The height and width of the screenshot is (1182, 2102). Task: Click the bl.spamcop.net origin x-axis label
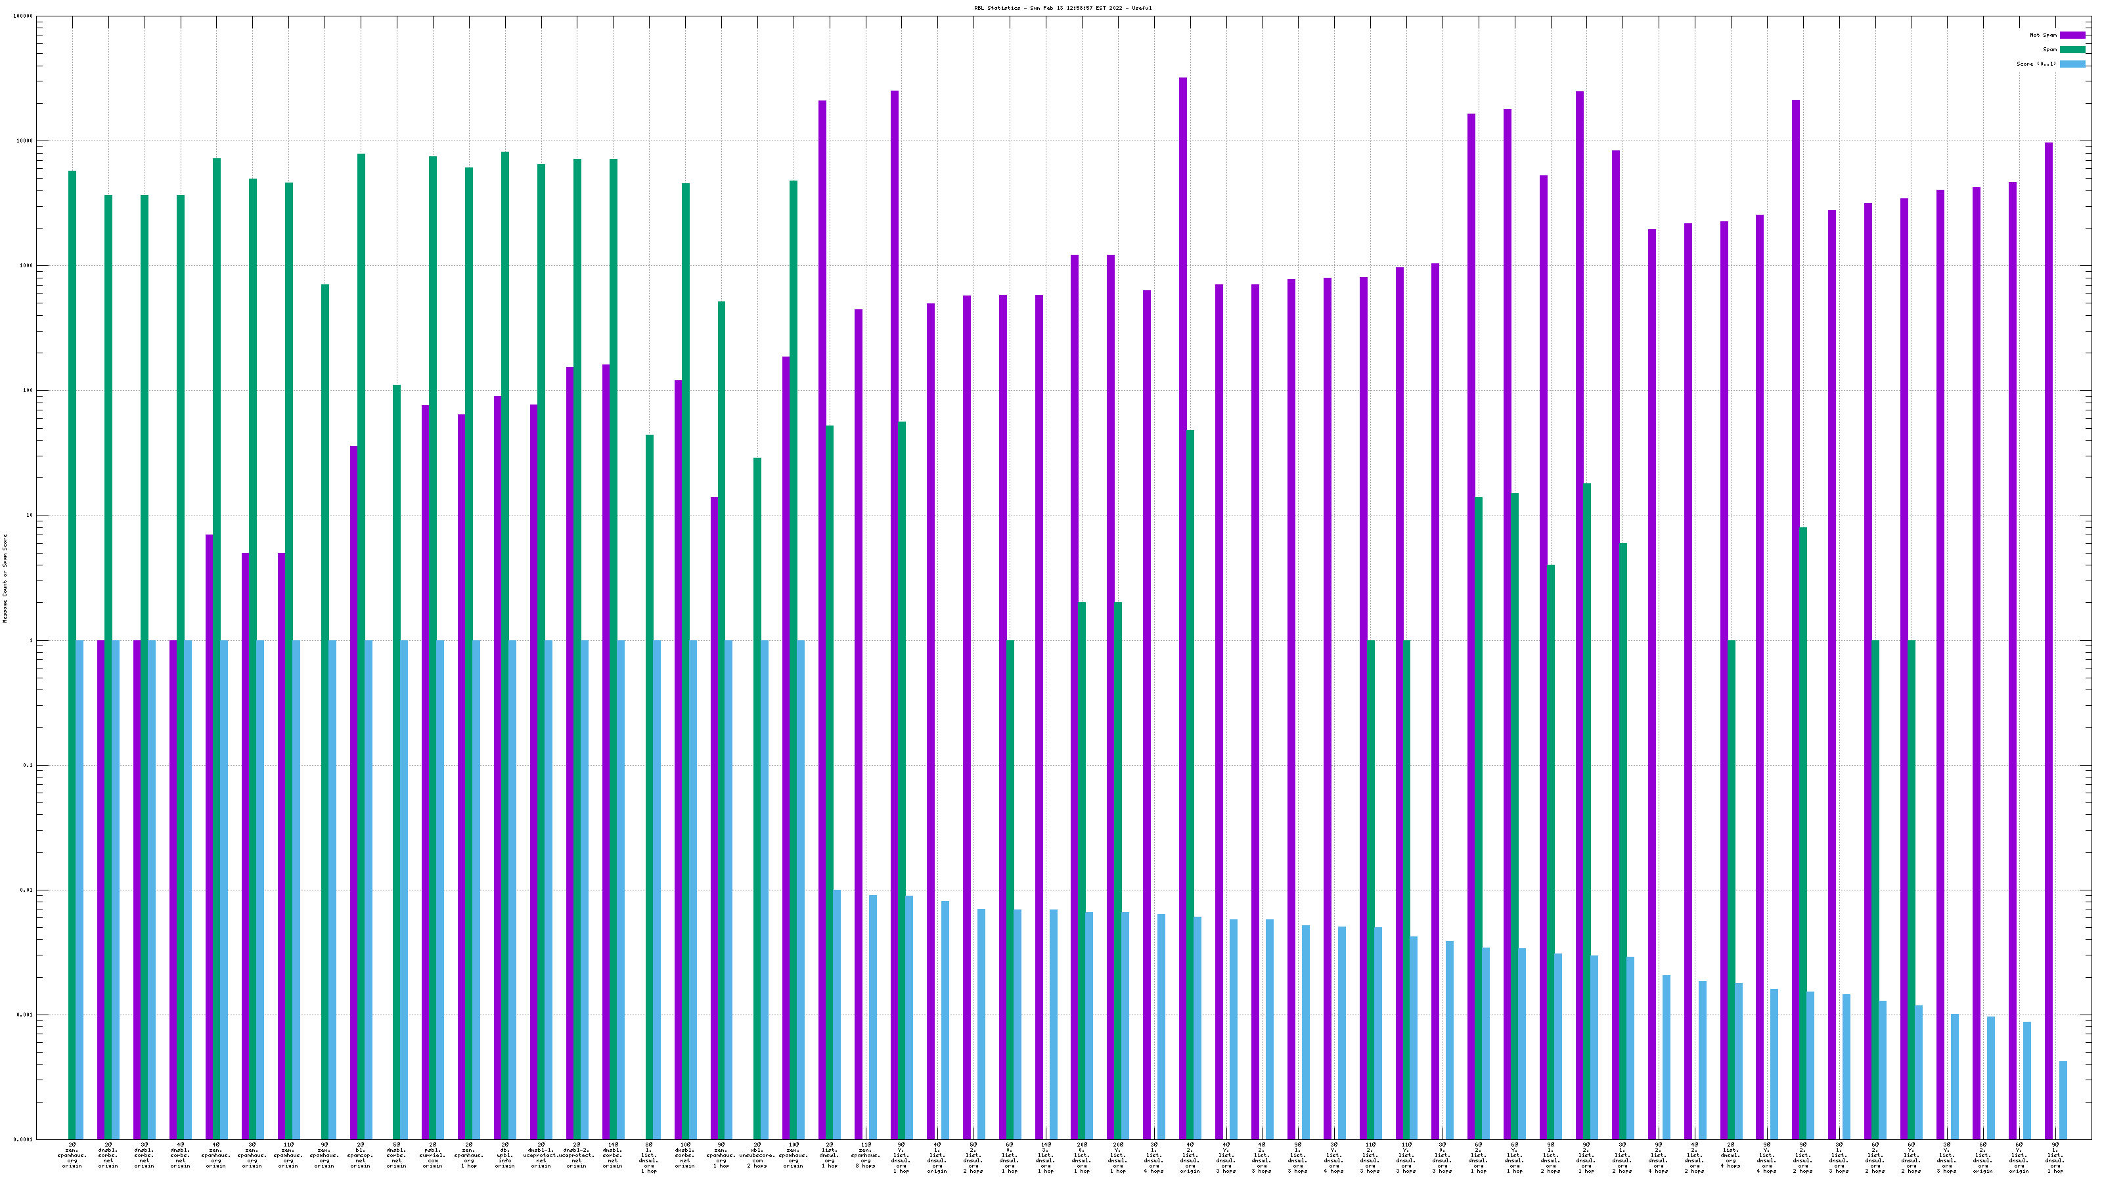coord(361,1156)
